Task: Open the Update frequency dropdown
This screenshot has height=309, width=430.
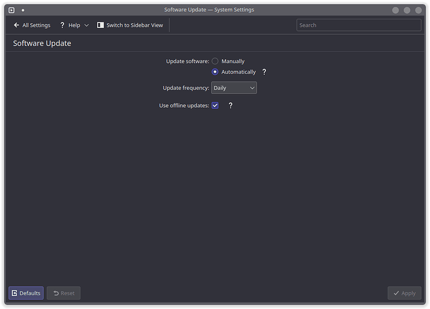Action: [x=234, y=88]
